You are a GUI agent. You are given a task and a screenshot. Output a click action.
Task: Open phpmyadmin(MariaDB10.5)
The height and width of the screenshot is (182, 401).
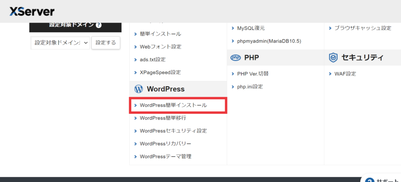(x=269, y=41)
